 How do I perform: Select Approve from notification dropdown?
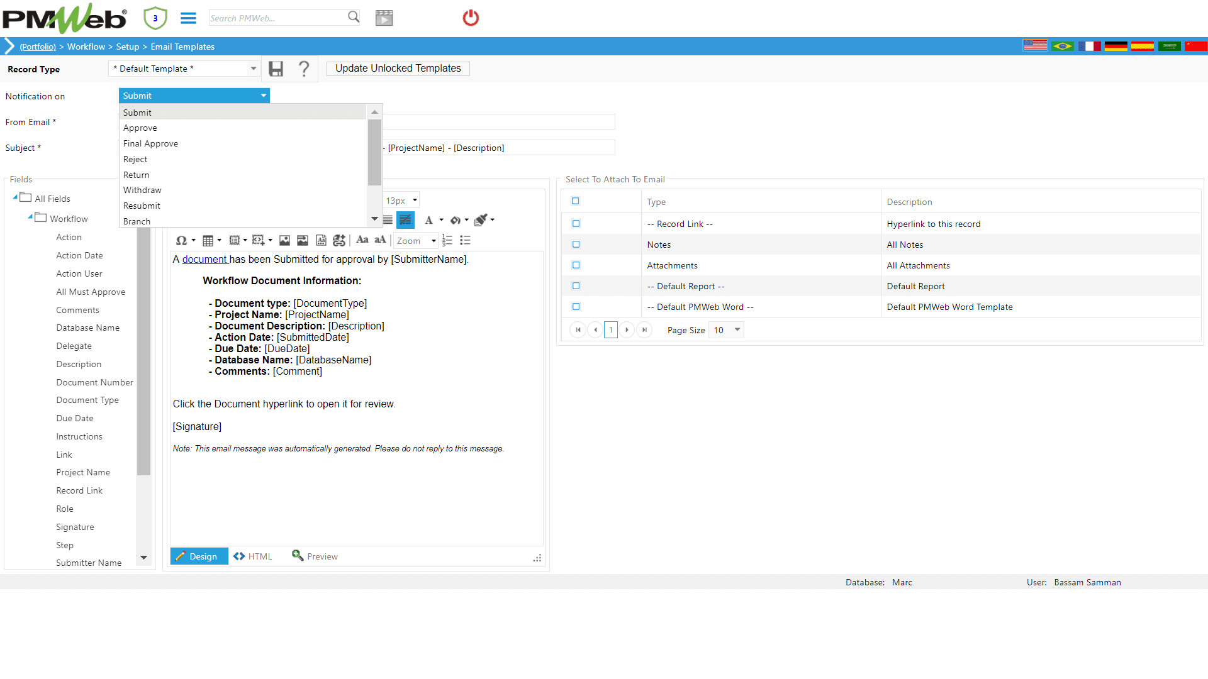point(141,128)
